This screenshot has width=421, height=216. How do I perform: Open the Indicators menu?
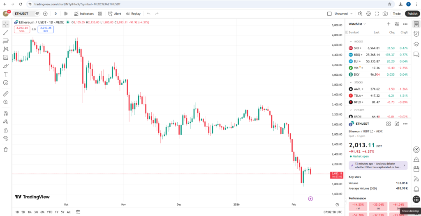[x=84, y=14]
